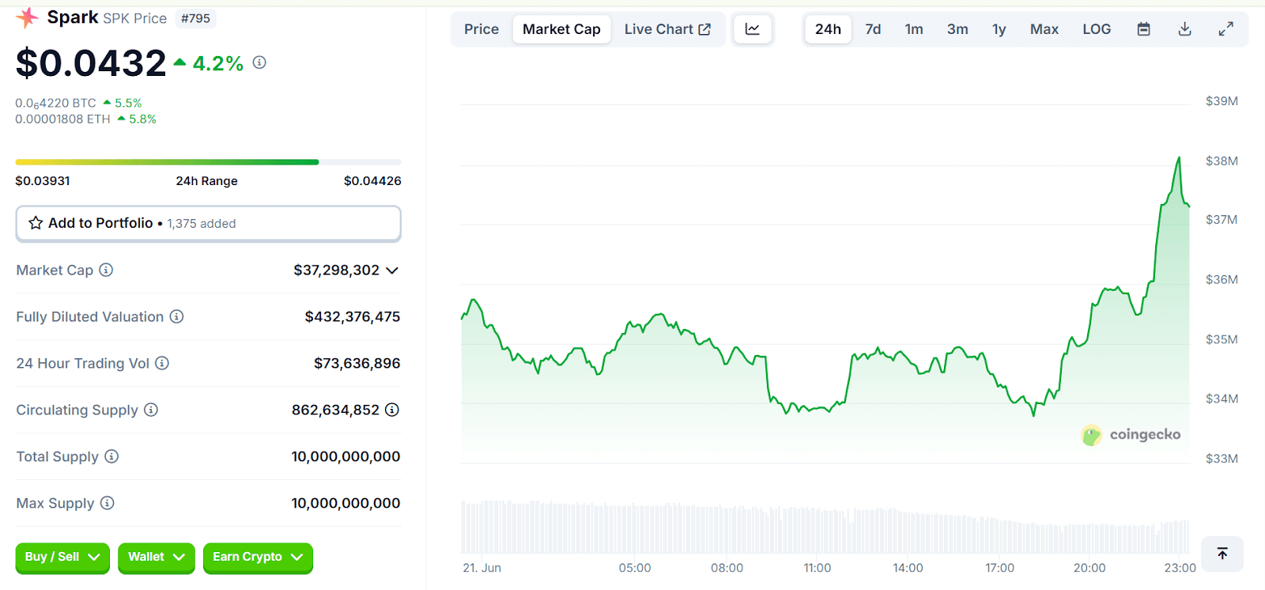Click the $0.04426 range high value
The width and height of the screenshot is (1265, 590).
point(372,181)
